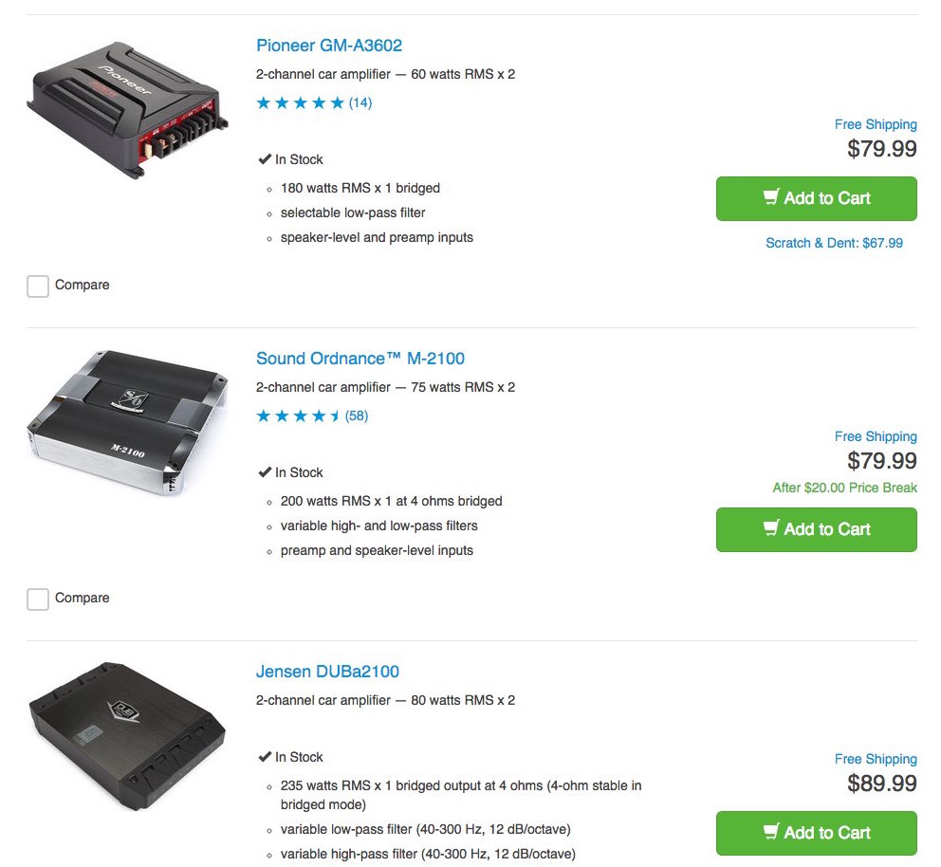Add Pioneer GM-A3602 to cart
Image resolution: width=941 pixels, height=867 pixels.
tap(816, 198)
